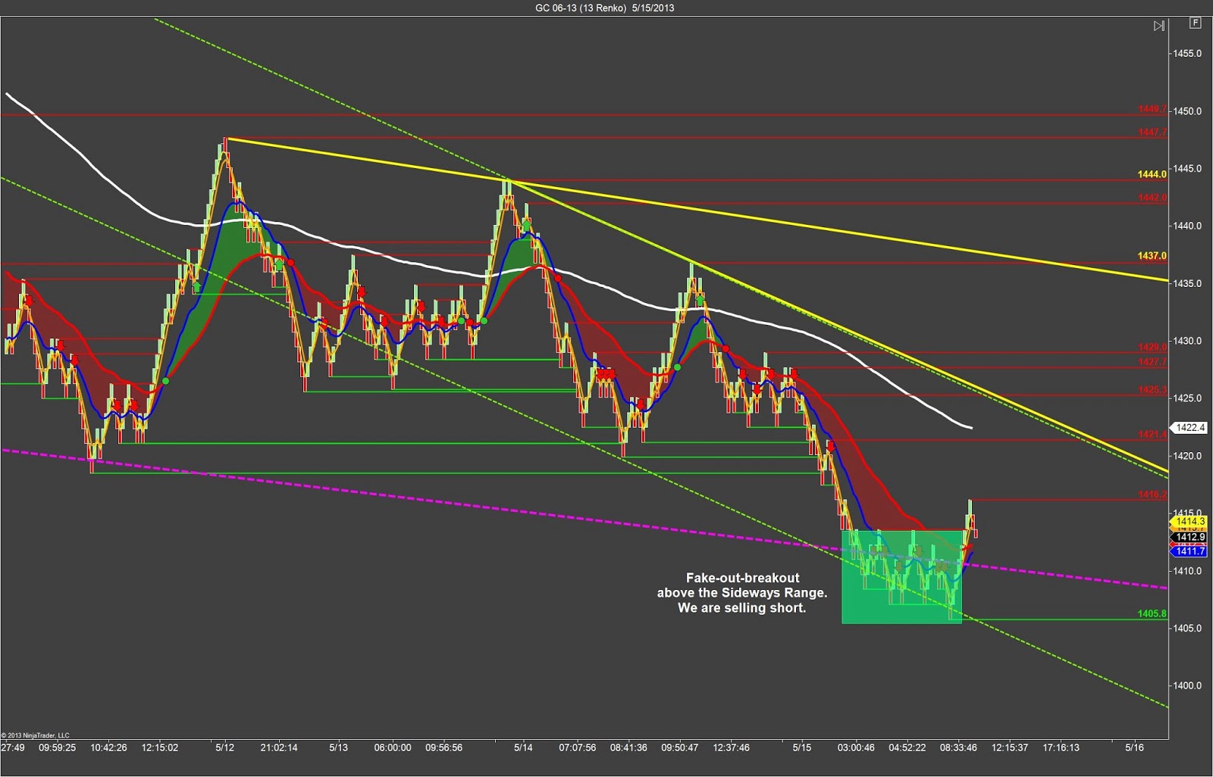The height and width of the screenshot is (777, 1213).
Task: Click the 12:37:46 time label
Action: [732, 747]
